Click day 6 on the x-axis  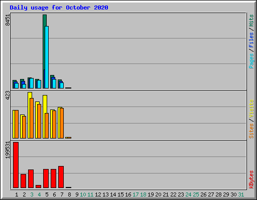pyautogui.click(x=54, y=194)
